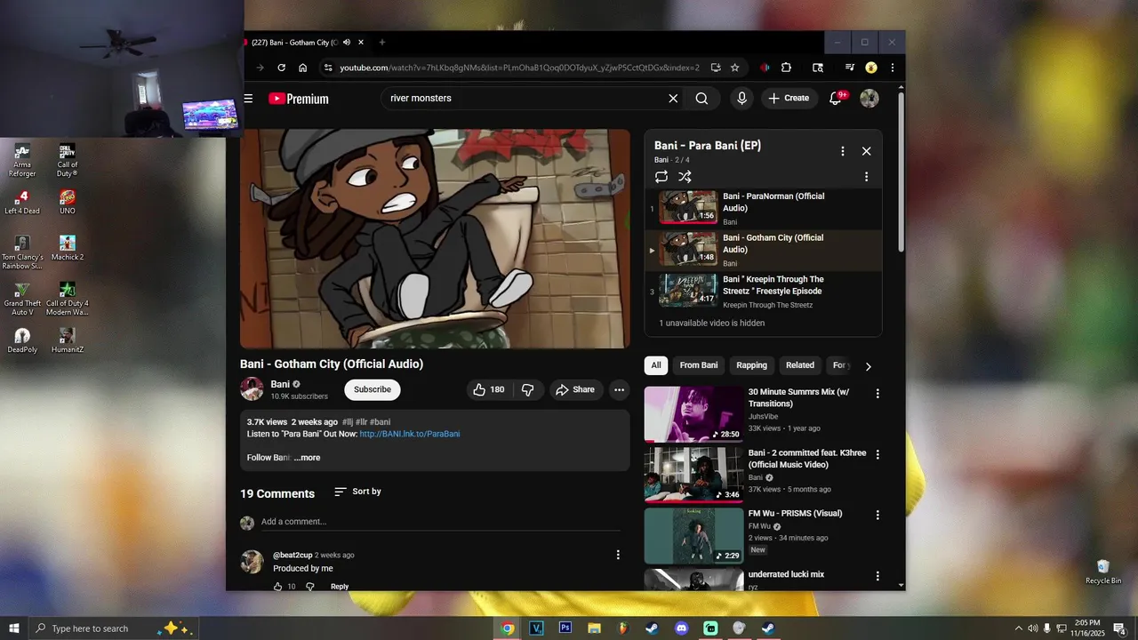Close the Para Bani playlist panel

[867, 151]
